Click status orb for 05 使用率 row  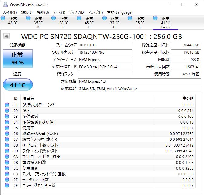tap(7, 128)
